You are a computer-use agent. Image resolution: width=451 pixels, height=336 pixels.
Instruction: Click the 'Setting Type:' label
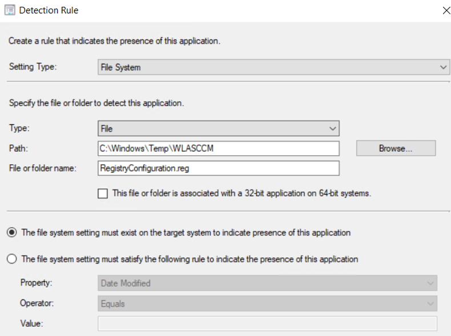coord(33,67)
